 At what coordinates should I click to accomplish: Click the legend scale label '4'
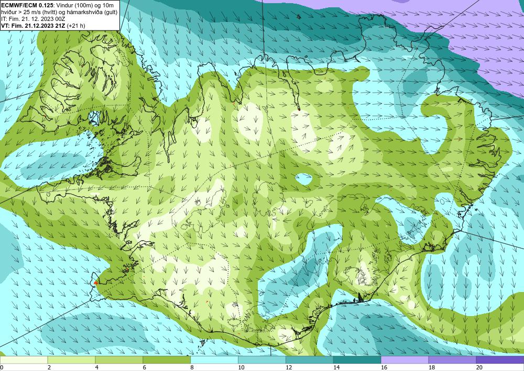(97, 367)
